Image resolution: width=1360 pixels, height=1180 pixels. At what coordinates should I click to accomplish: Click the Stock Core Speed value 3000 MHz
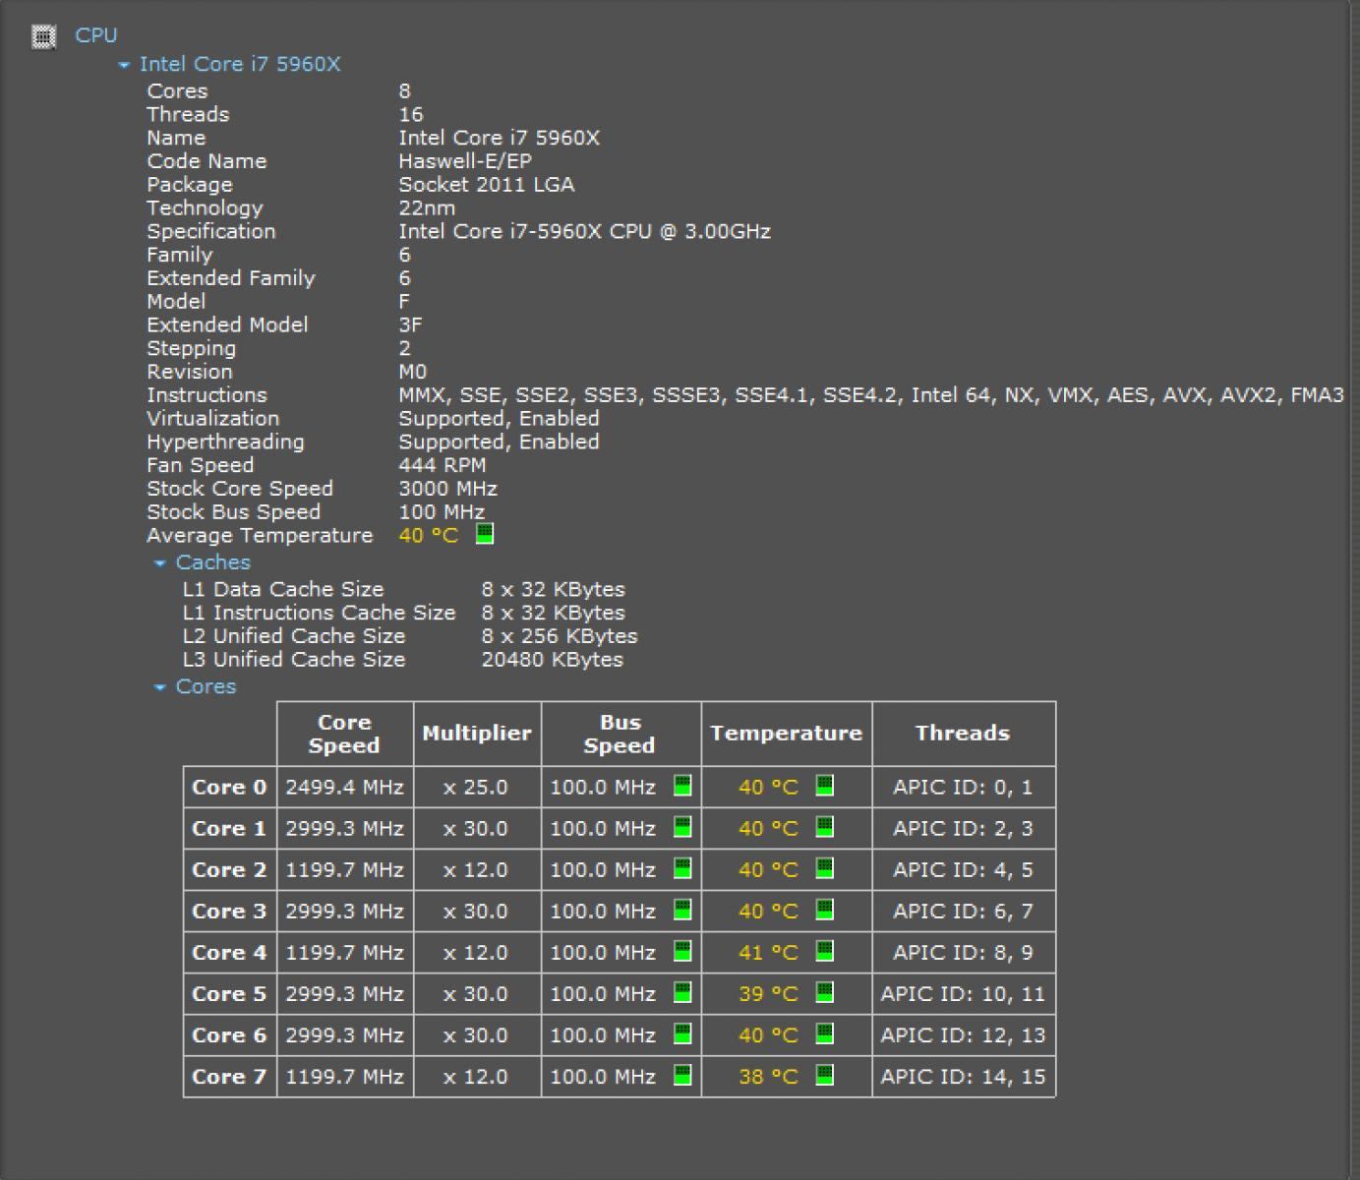click(447, 489)
